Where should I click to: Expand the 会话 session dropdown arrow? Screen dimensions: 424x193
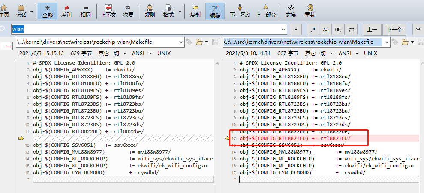(x=32, y=11)
